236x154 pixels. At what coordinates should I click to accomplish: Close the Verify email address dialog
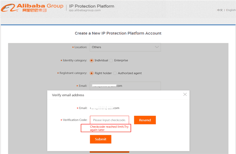[x=185, y=94]
